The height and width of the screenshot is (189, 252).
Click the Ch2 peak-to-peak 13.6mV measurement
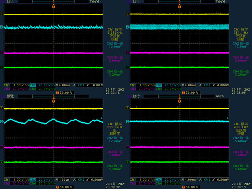pos(241,45)
